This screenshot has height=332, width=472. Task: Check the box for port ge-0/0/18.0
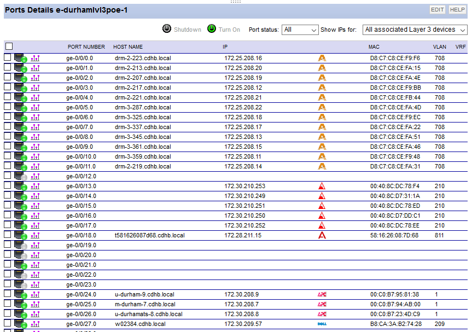[8, 235]
